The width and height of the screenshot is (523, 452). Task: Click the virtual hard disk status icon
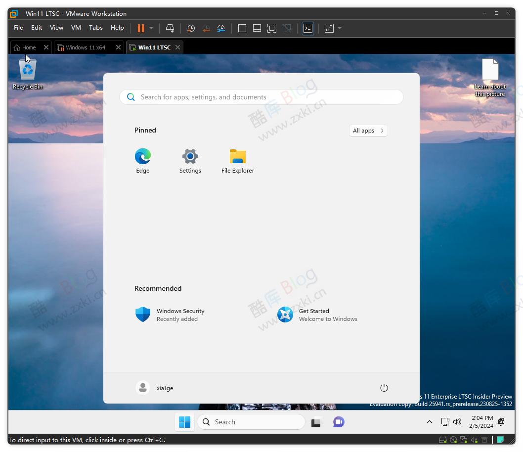tap(443, 440)
